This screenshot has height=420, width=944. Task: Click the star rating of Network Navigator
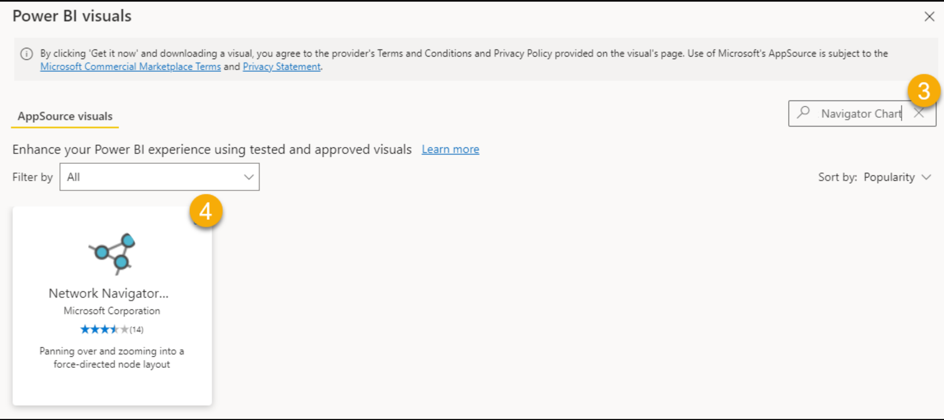coord(104,329)
